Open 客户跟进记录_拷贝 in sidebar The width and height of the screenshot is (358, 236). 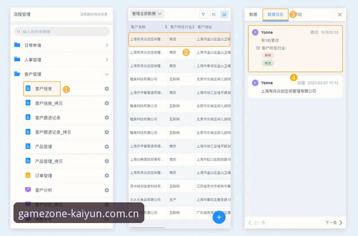coord(53,132)
